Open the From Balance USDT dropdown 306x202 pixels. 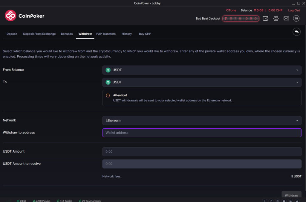(202, 70)
